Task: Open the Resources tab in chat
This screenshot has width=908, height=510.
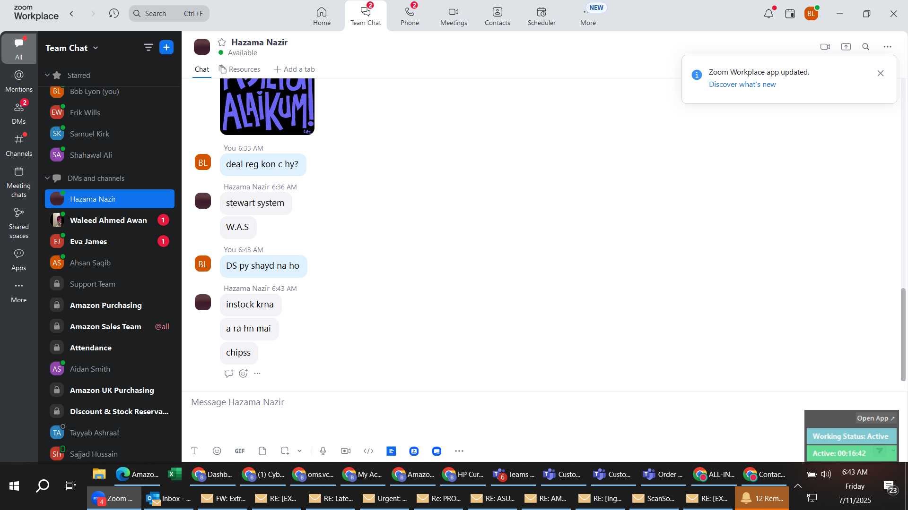Action: coord(239,69)
